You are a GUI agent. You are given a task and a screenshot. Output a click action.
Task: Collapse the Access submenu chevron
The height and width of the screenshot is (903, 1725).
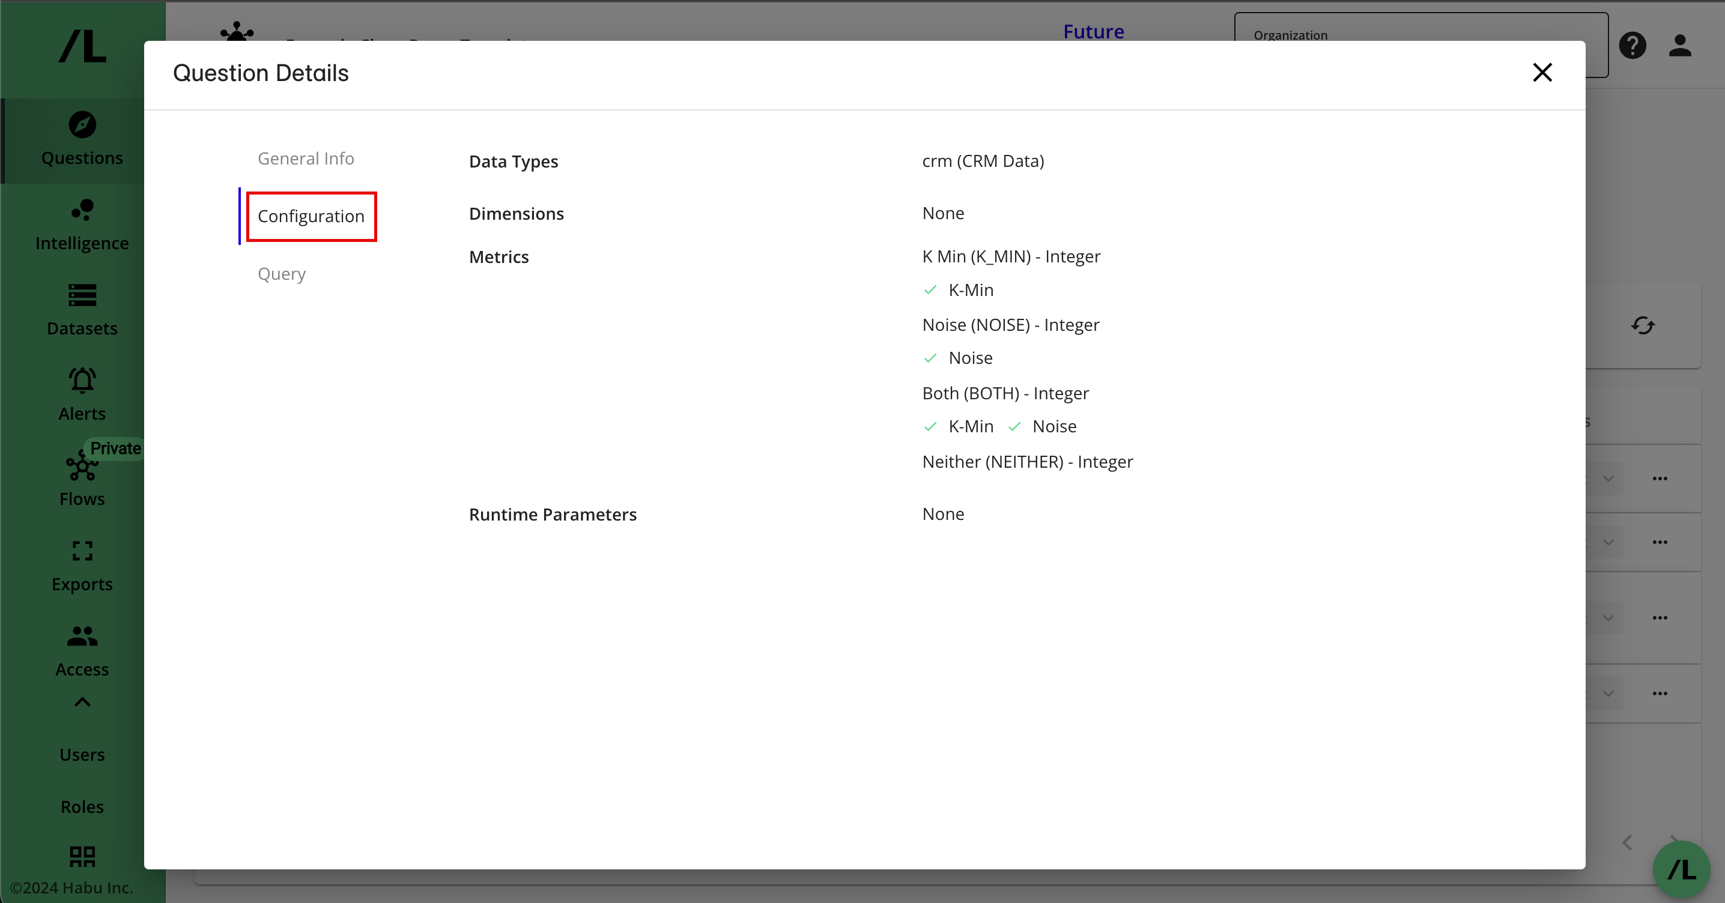coord(82,702)
